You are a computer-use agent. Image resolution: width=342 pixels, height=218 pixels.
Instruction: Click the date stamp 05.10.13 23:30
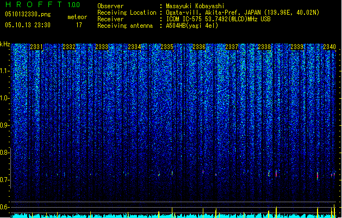pyautogui.click(x=28, y=25)
